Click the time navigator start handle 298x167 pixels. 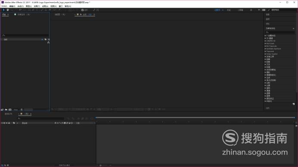pyautogui.click(x=96, y=118)
